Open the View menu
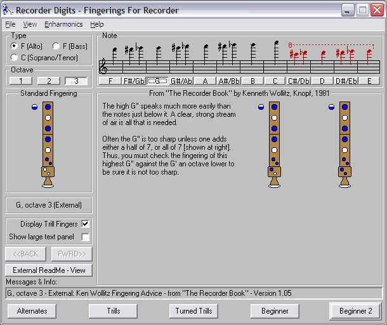 coord(30,24)
